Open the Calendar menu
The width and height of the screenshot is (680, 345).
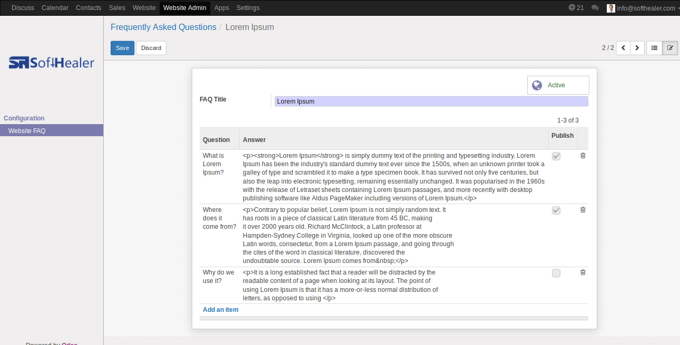pyautogui.click(x=55, y=8)
